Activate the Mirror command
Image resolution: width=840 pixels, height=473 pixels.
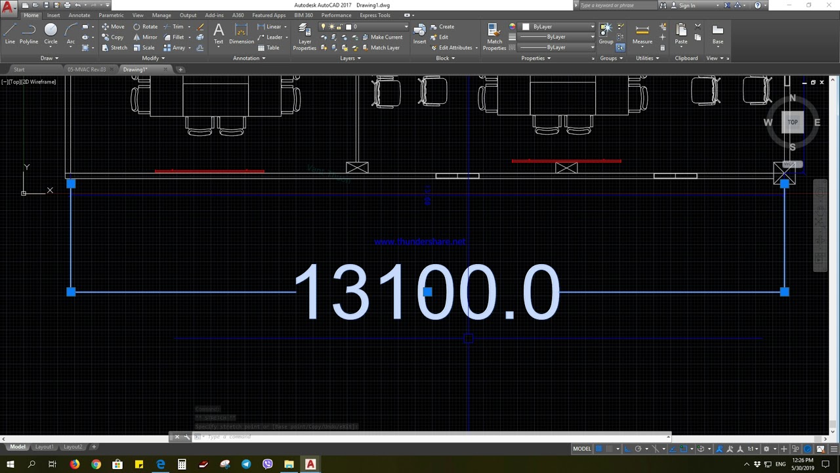click(x=145, y=37)
